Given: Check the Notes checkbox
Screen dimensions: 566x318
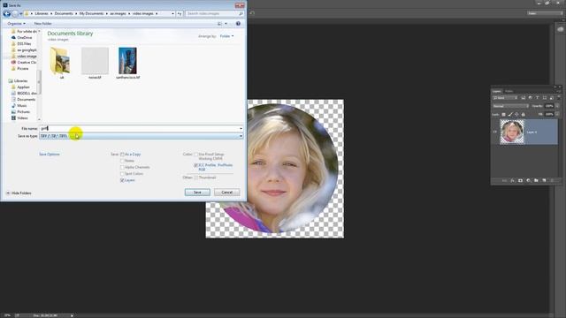Looking at the screenshot, I should pos(122,161).
